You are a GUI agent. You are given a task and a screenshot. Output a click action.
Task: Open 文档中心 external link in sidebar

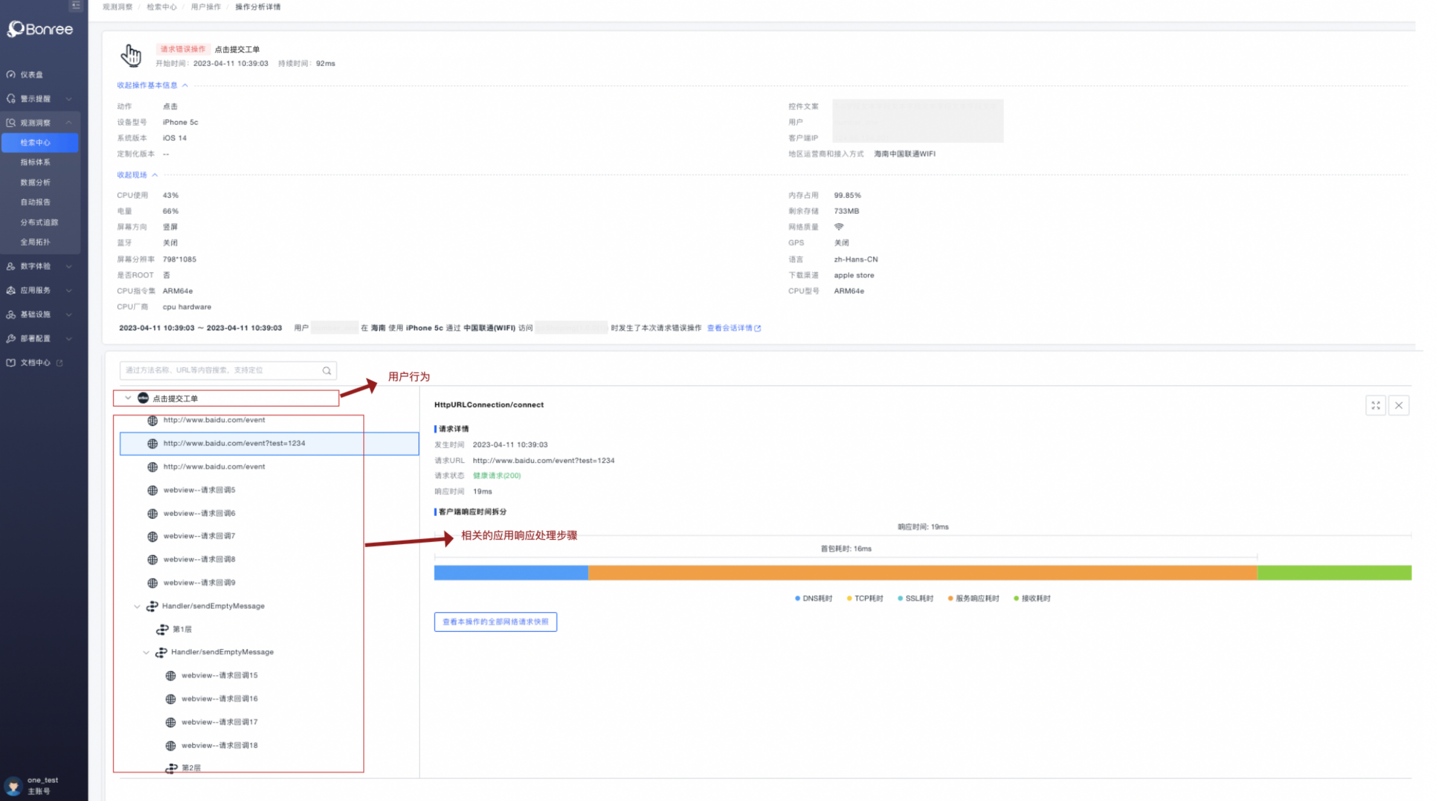[x=36, y=363]
